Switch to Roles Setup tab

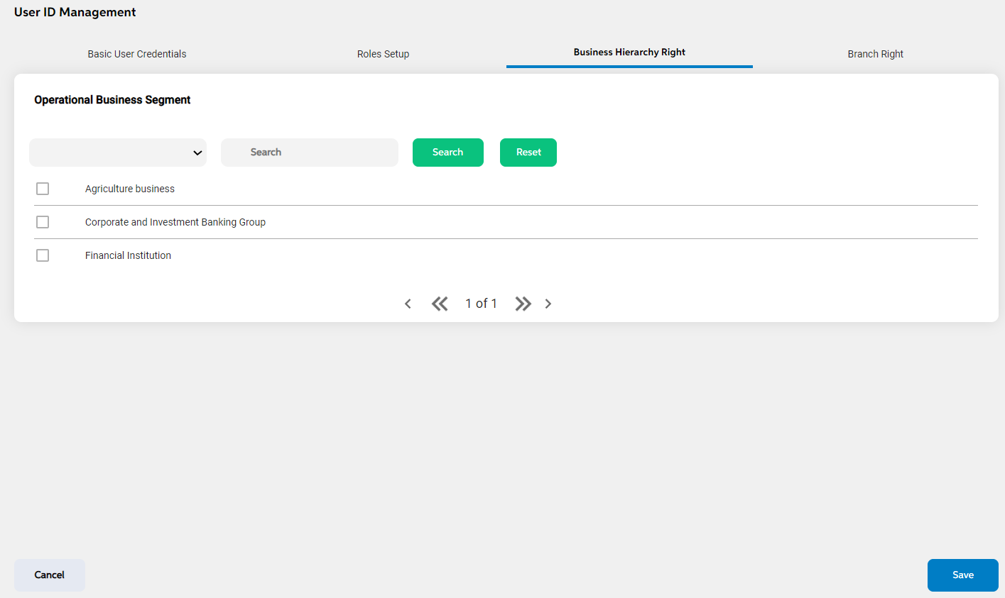(383, 54)
